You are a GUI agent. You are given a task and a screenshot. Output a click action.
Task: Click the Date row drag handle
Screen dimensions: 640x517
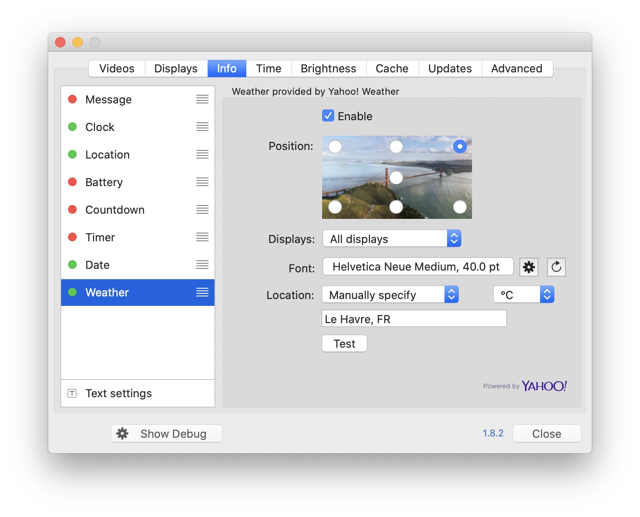point(202,265)
